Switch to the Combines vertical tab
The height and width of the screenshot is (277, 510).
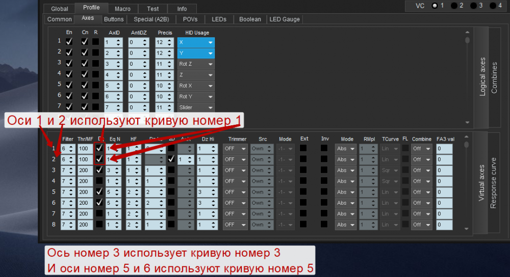pos(494,77)
